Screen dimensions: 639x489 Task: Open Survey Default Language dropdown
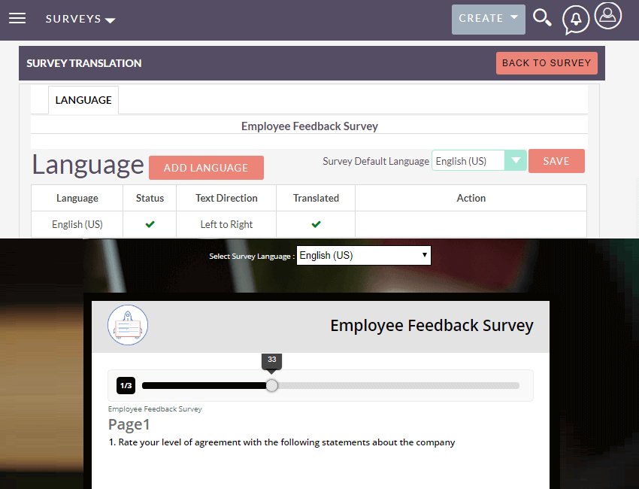point(479,161)
